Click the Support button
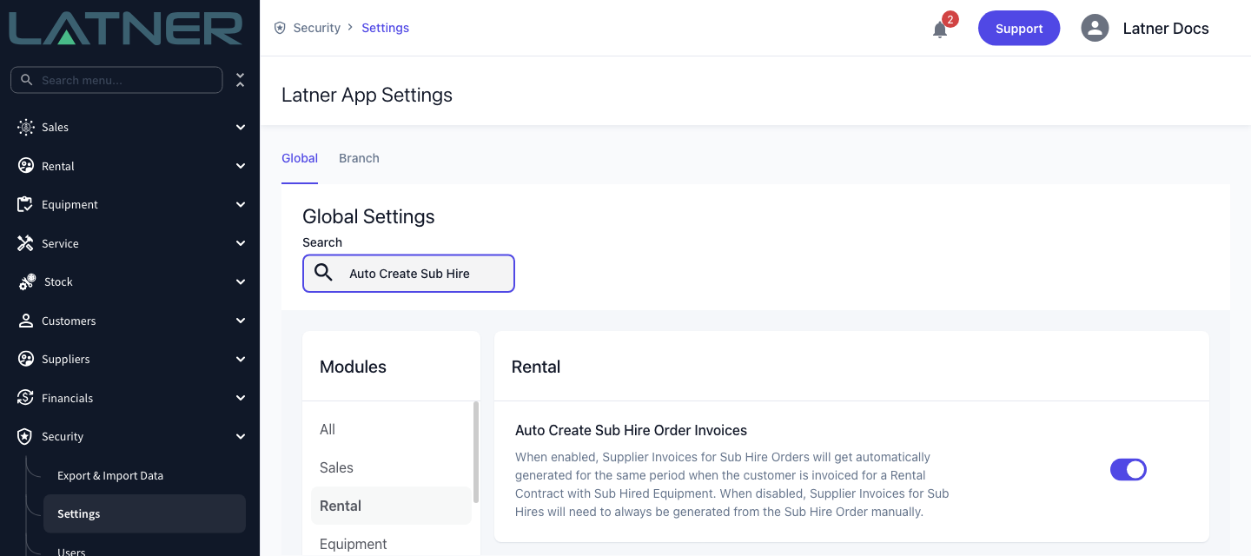1251x556 pixels. (1019, 28)
